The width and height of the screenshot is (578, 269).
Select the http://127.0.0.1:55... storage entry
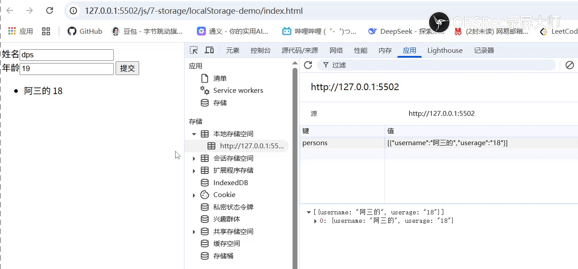pyautogui.click(x=252, y=146)
